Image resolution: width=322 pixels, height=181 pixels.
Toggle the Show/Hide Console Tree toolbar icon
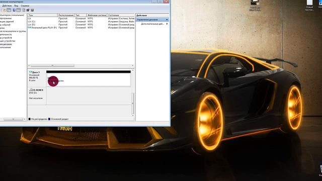coord(9,10)
